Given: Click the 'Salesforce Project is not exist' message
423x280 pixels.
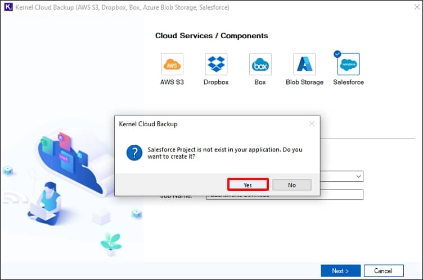Looking at the screenshot, I should coord(225,153).
